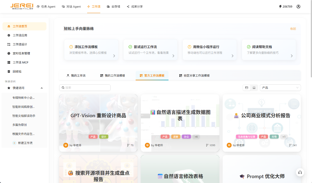
Task: Click the fork count icon showing 241
Action: [290, 145]
